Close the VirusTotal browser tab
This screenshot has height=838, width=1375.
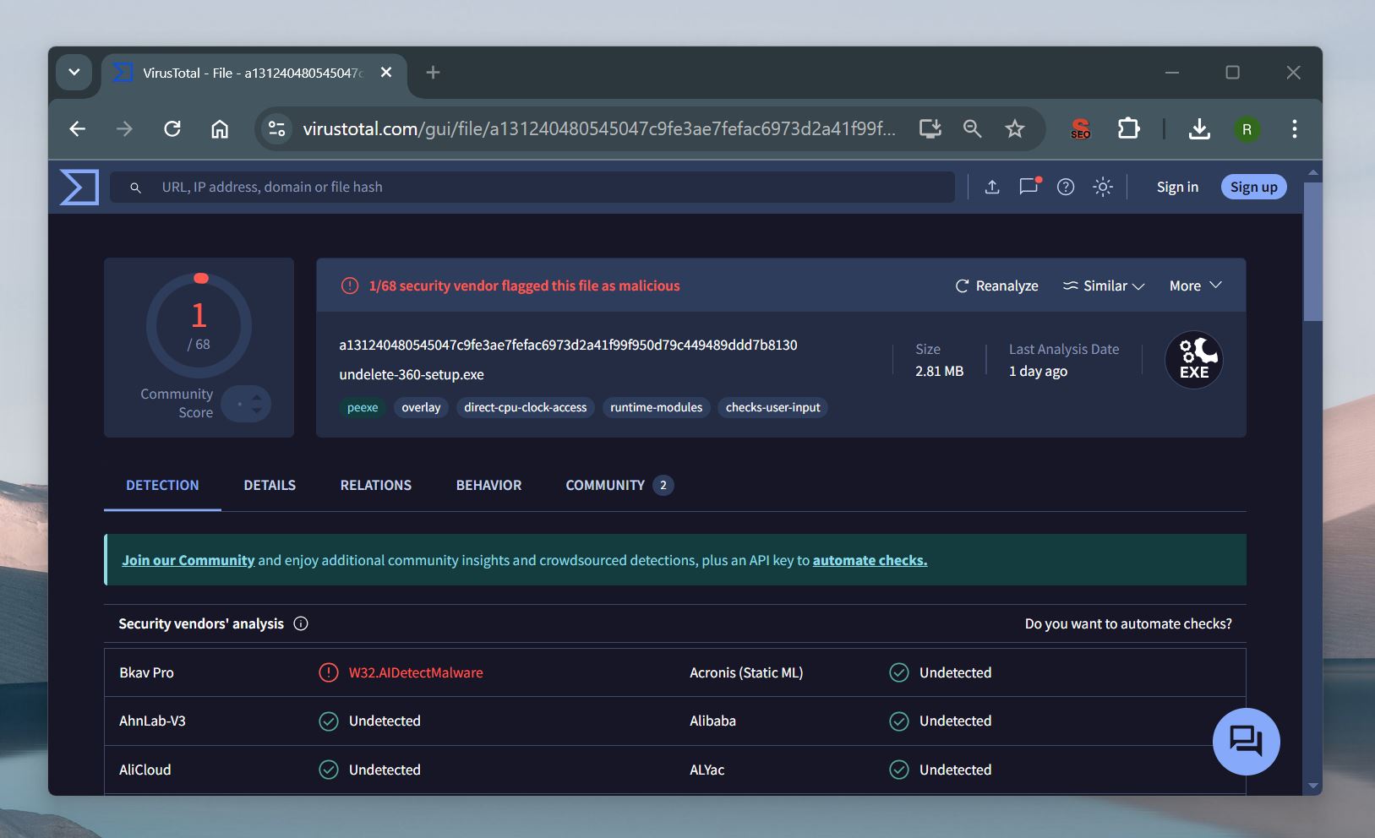386,73
